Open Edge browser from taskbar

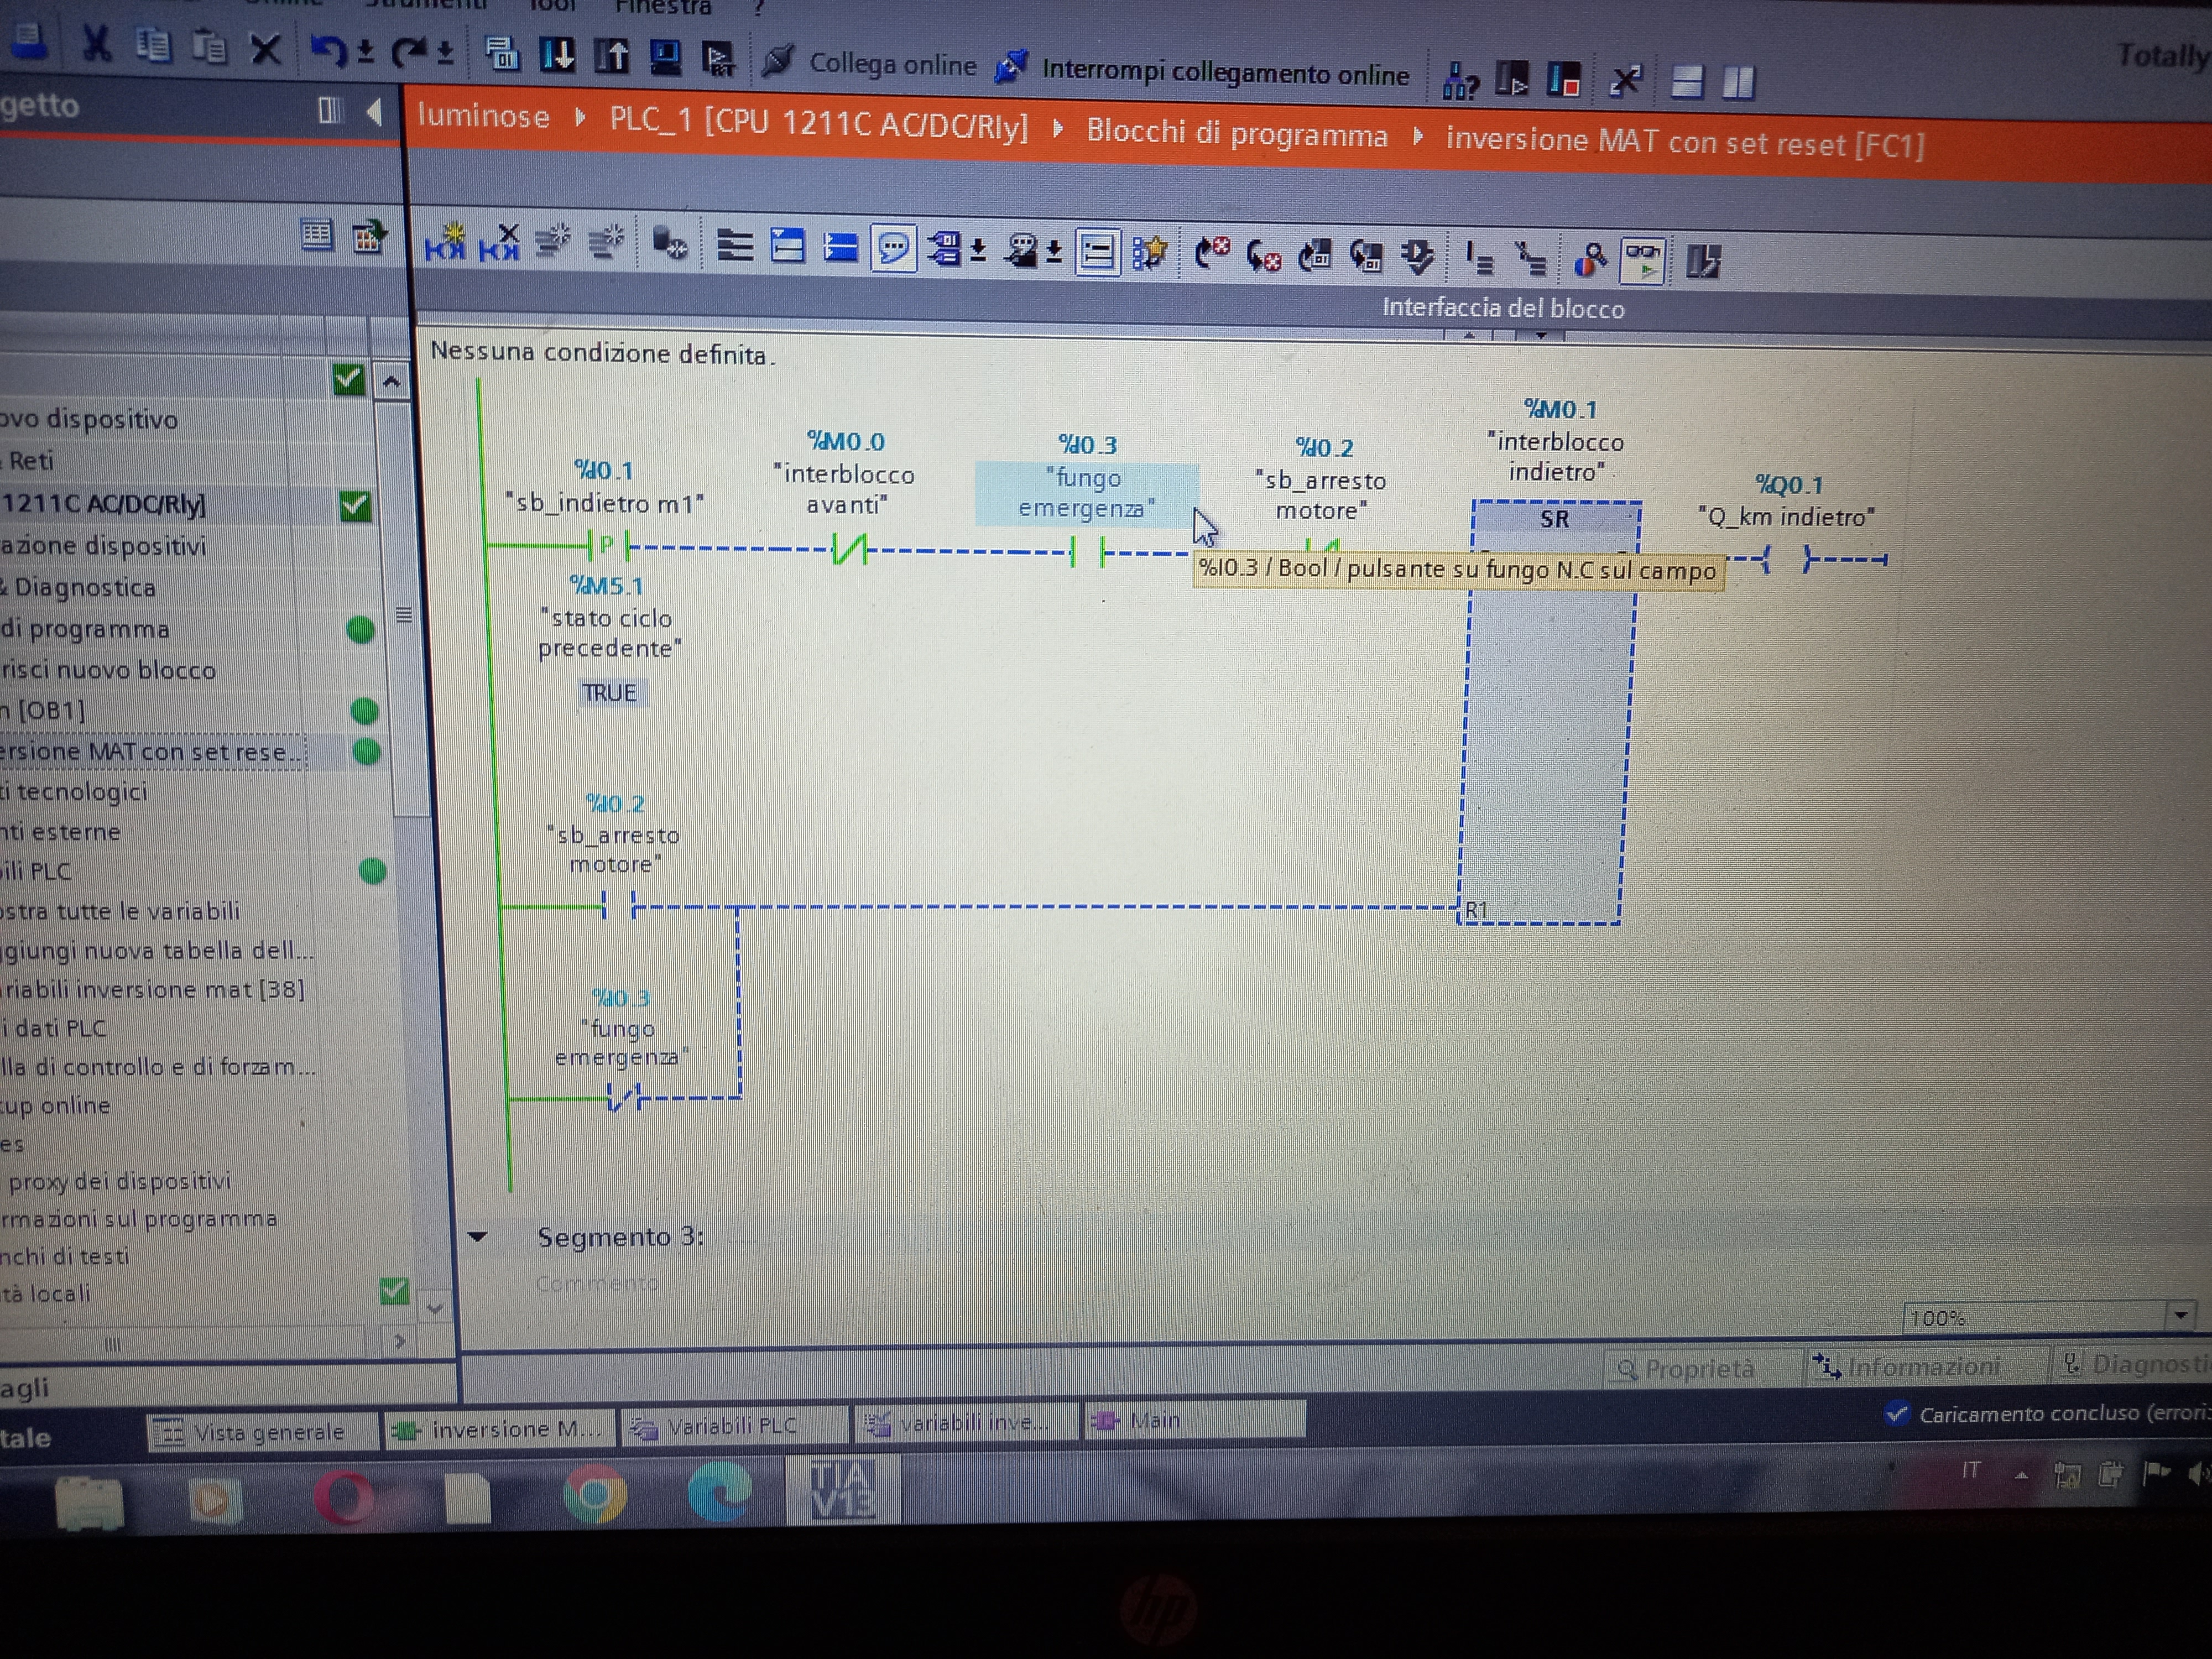click(720, 1491)
